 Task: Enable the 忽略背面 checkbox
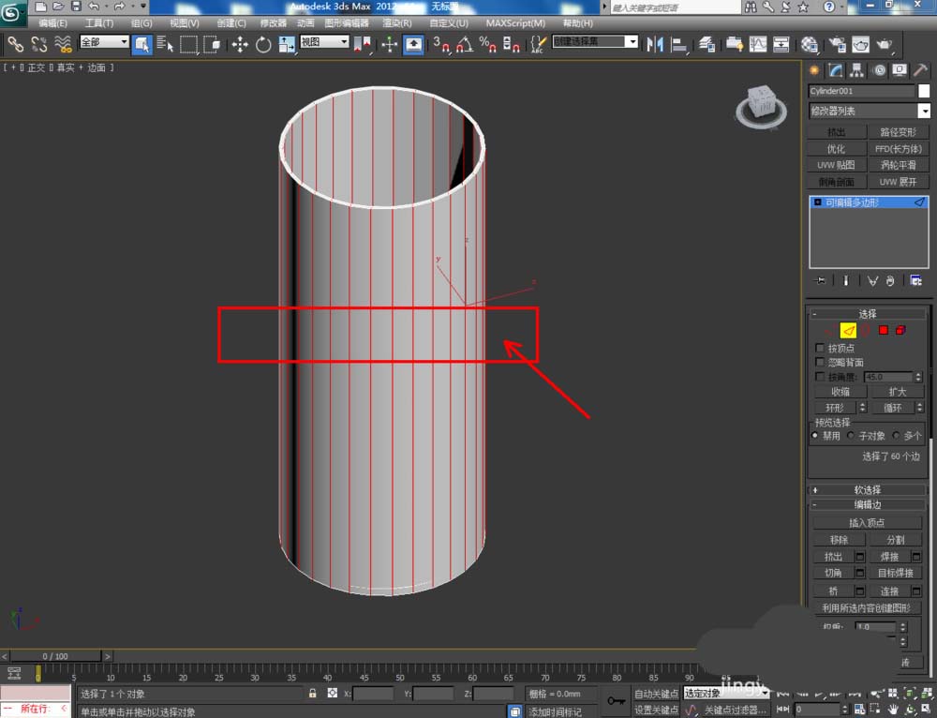pyautogui.click(x=821, y=362)
